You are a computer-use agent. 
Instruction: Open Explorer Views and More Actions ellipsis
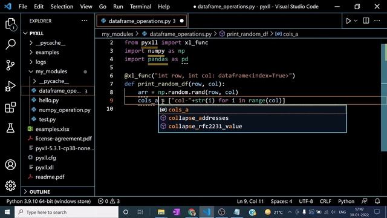[85, 21]
